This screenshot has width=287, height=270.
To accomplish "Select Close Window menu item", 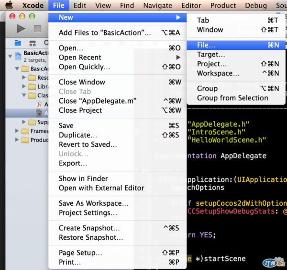I will (x=118, y=82).
